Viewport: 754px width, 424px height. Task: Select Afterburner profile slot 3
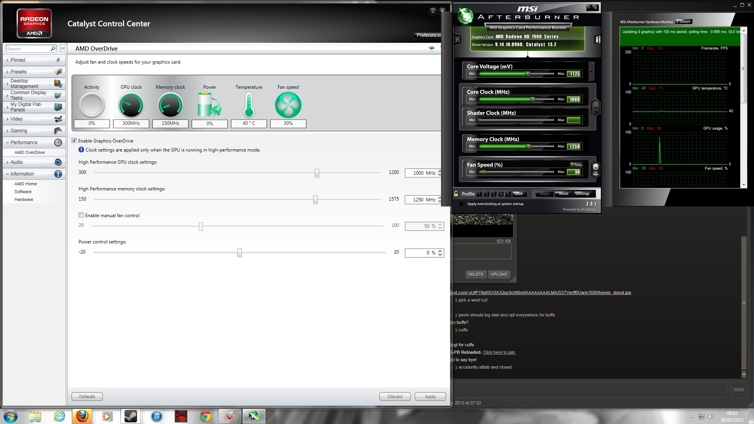(x=494, y=194)
